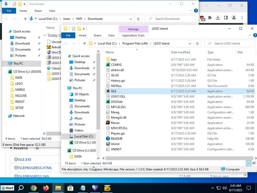Expand the ribbon in Downloads window
The image size is (257, 193).
(x=190, y=11)
